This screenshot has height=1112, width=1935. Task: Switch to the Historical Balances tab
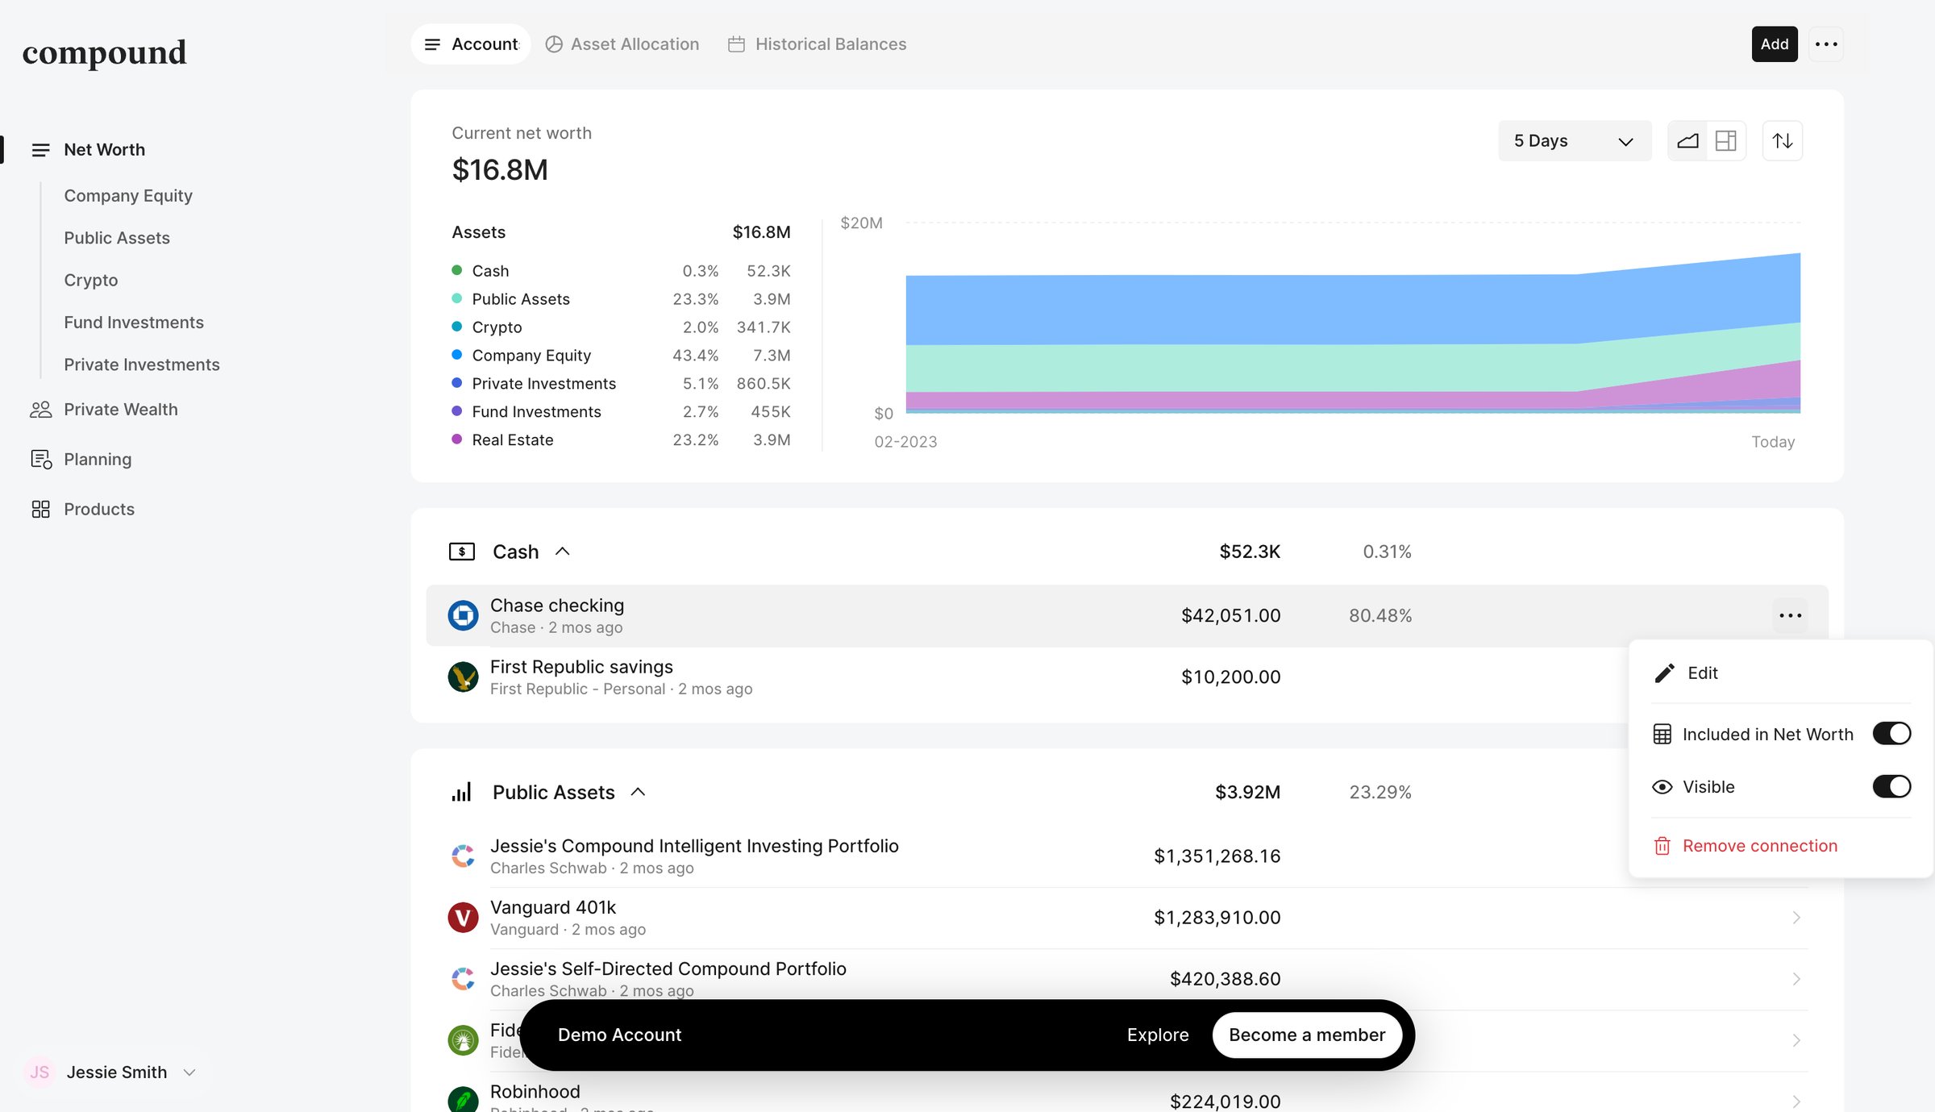(818, 44)
